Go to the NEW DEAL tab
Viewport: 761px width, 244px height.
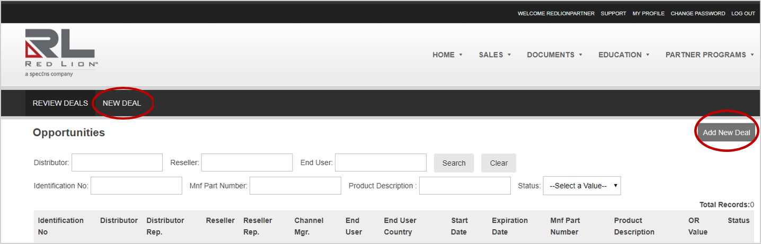click(122, 103)
